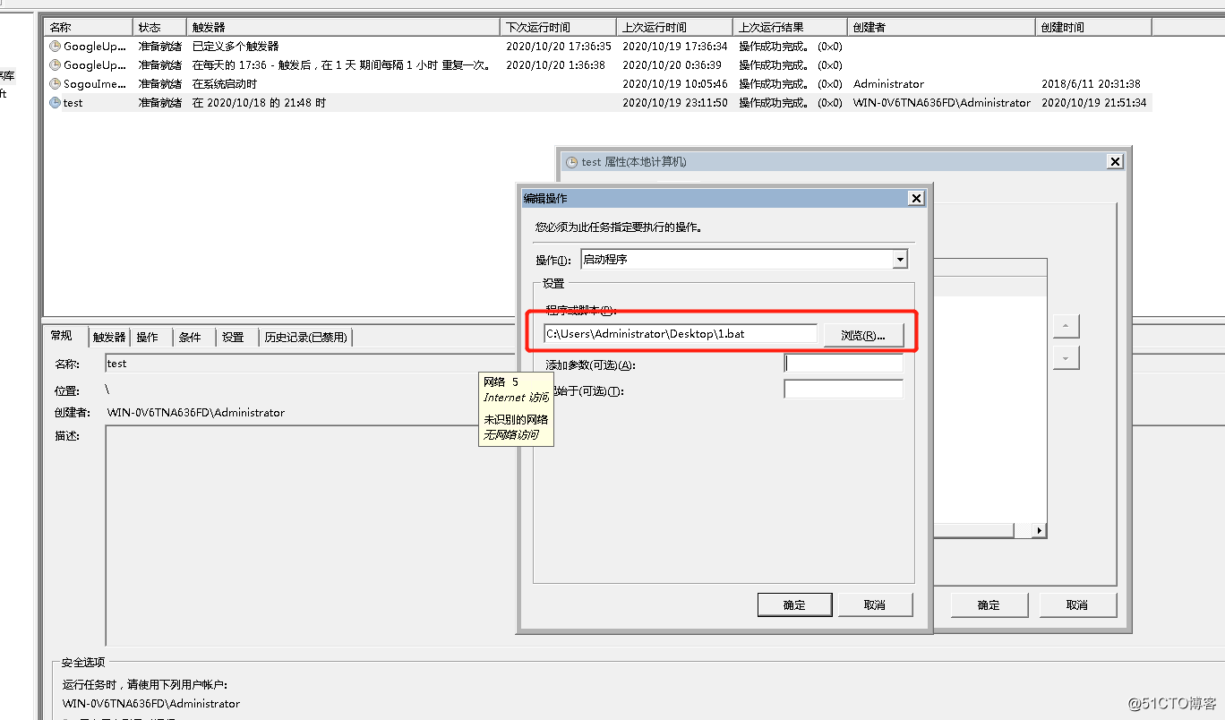Click the daily 17:36 hourly-repeat trigger text

point(341,65)
